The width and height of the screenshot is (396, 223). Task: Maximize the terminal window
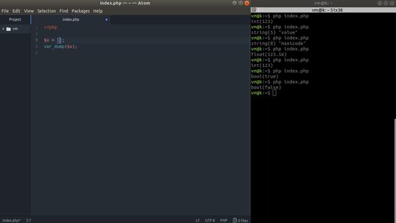click(x=386, y=3)
